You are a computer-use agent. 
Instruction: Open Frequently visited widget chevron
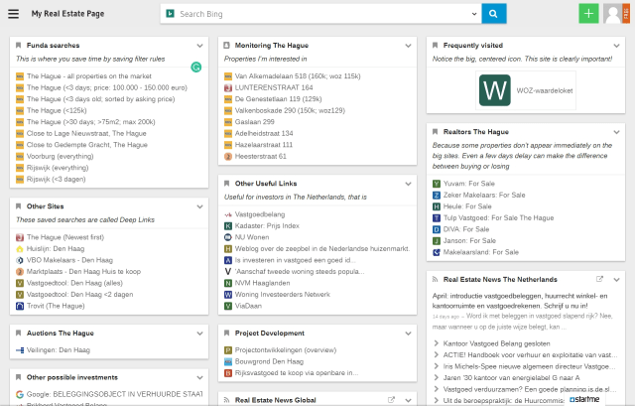[x=616, y=46]
